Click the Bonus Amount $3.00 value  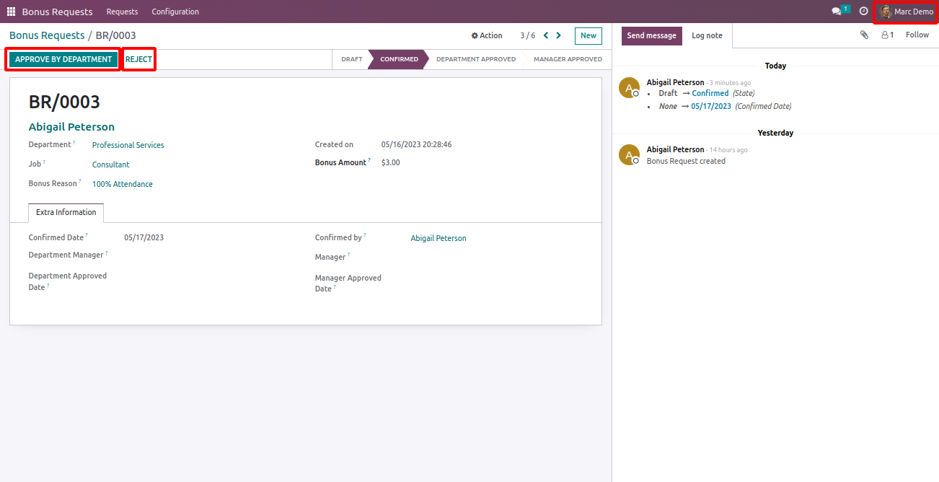pos(391,162)
